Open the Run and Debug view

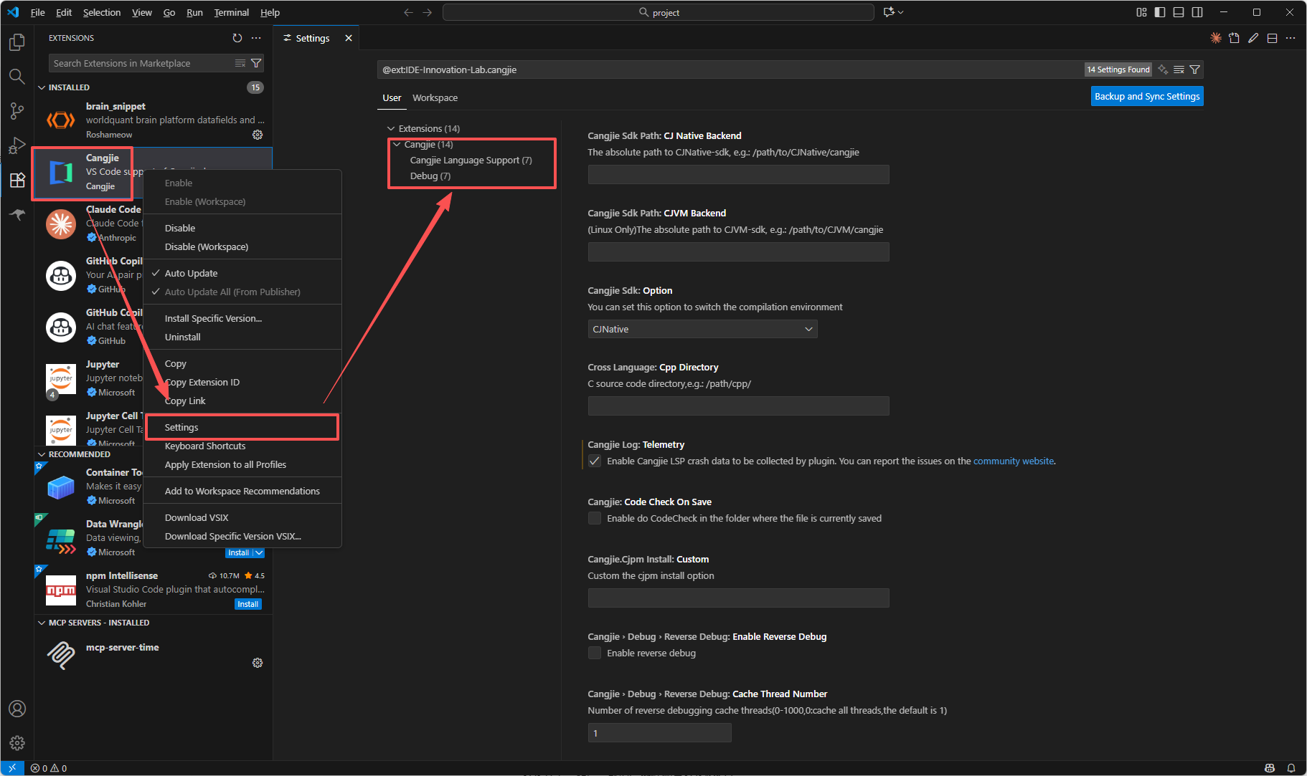click(x=17, y=145)
